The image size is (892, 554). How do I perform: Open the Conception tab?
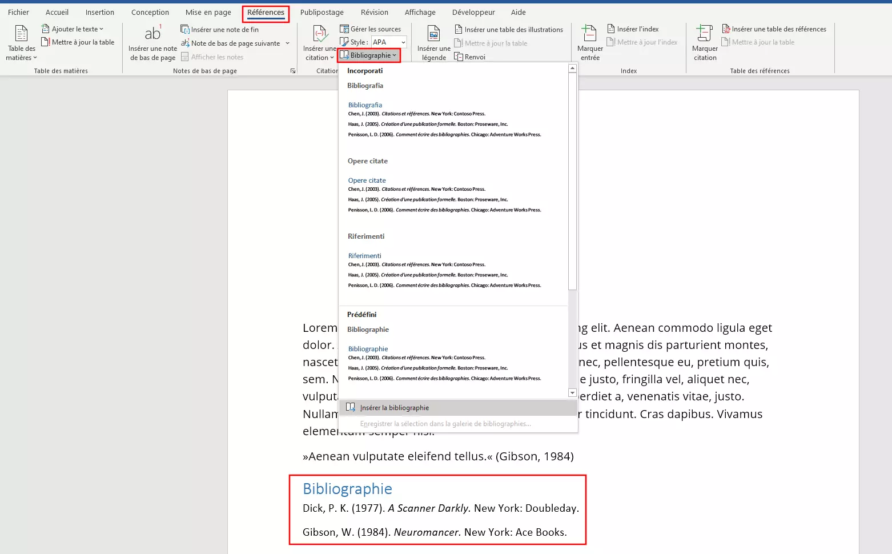coord(150,13)
